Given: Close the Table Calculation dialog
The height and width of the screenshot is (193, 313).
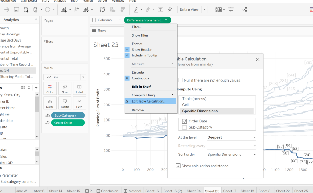Looking at the screenshot, I should tap(258, 60).
